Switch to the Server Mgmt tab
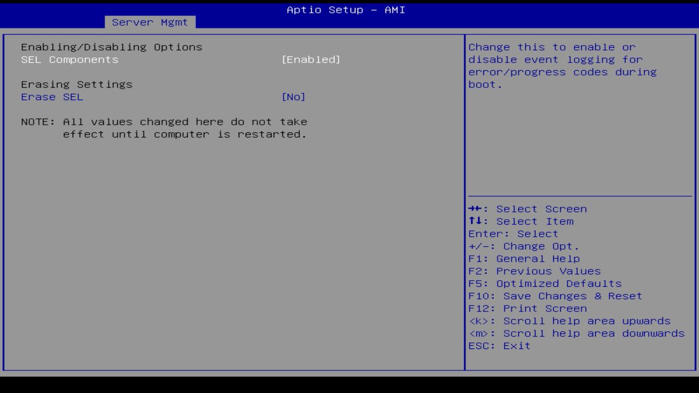The height and width of the screenshot is (393, 699). (150, 22)
